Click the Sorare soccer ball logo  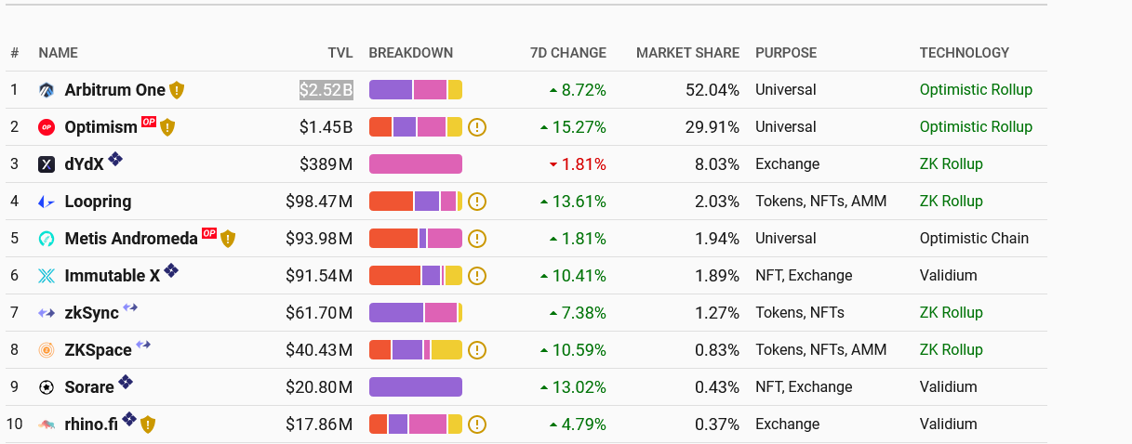pos(47,387)
